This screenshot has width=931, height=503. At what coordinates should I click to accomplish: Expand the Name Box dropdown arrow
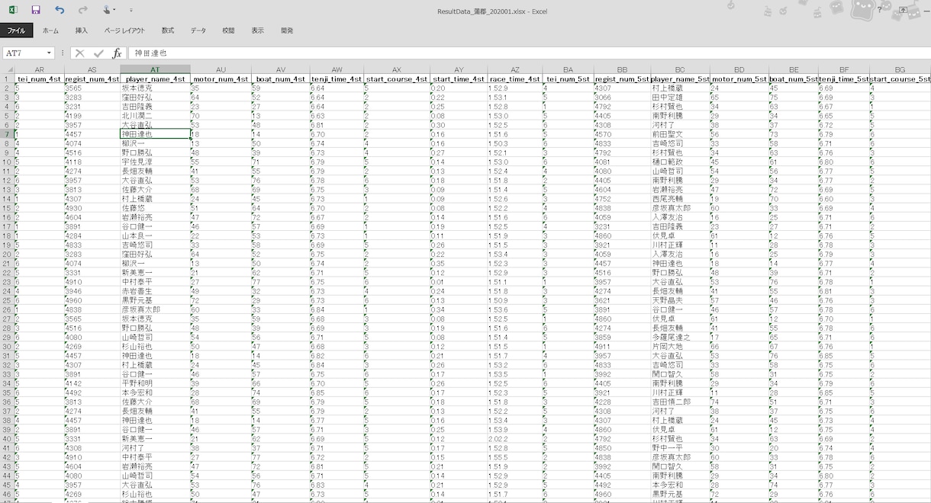click(50, 53)
